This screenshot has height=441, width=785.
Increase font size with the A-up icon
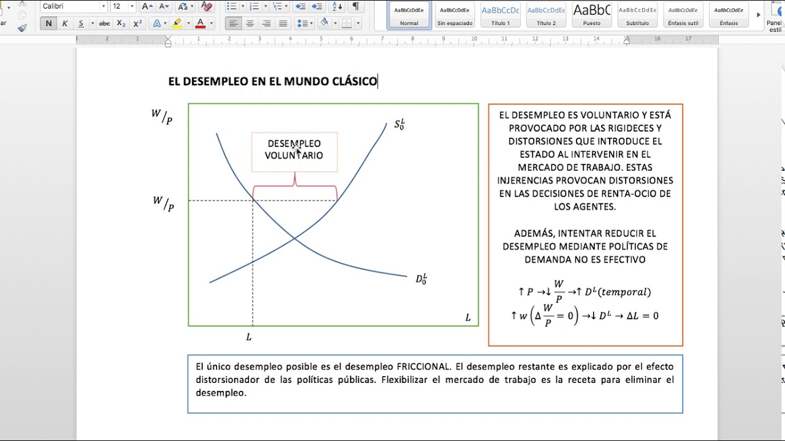tap(147, 6)
